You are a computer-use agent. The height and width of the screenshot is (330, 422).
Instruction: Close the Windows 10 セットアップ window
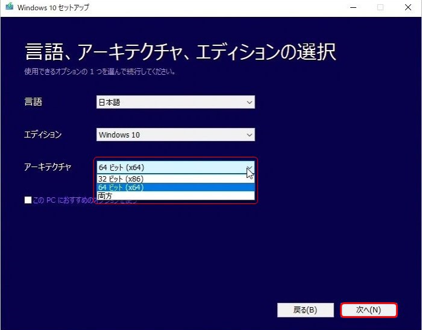point(408,7)
